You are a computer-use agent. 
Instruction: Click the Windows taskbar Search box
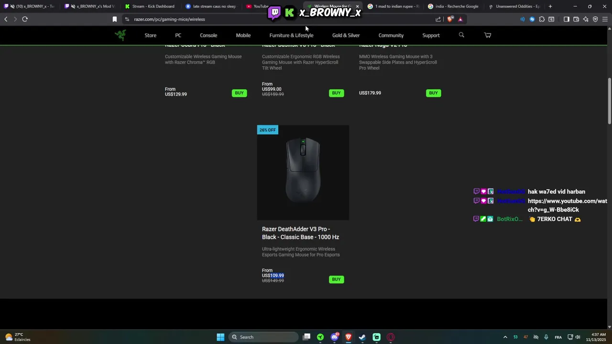pos(264,337)
